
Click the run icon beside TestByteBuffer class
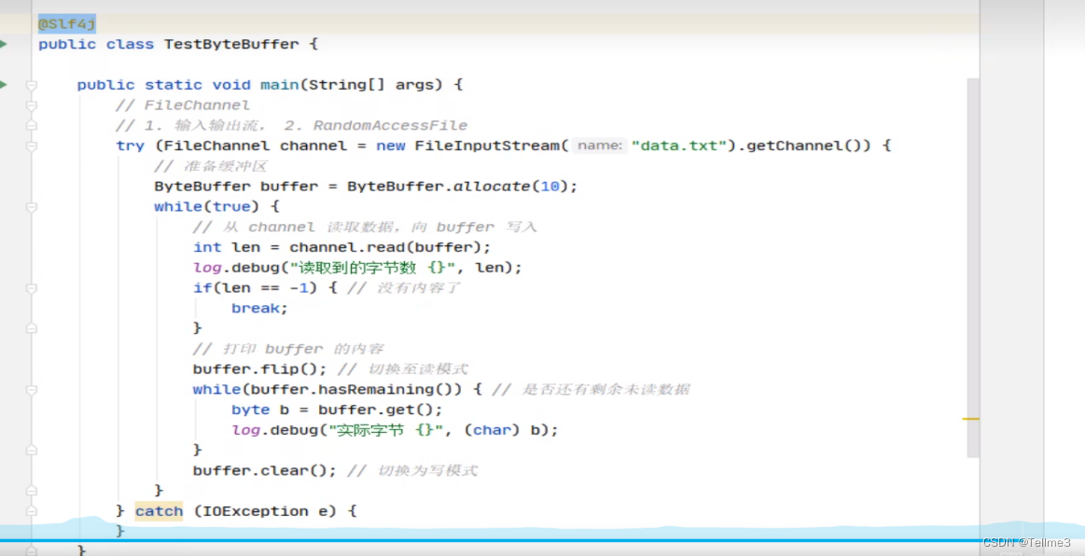(x=6, y=43)
